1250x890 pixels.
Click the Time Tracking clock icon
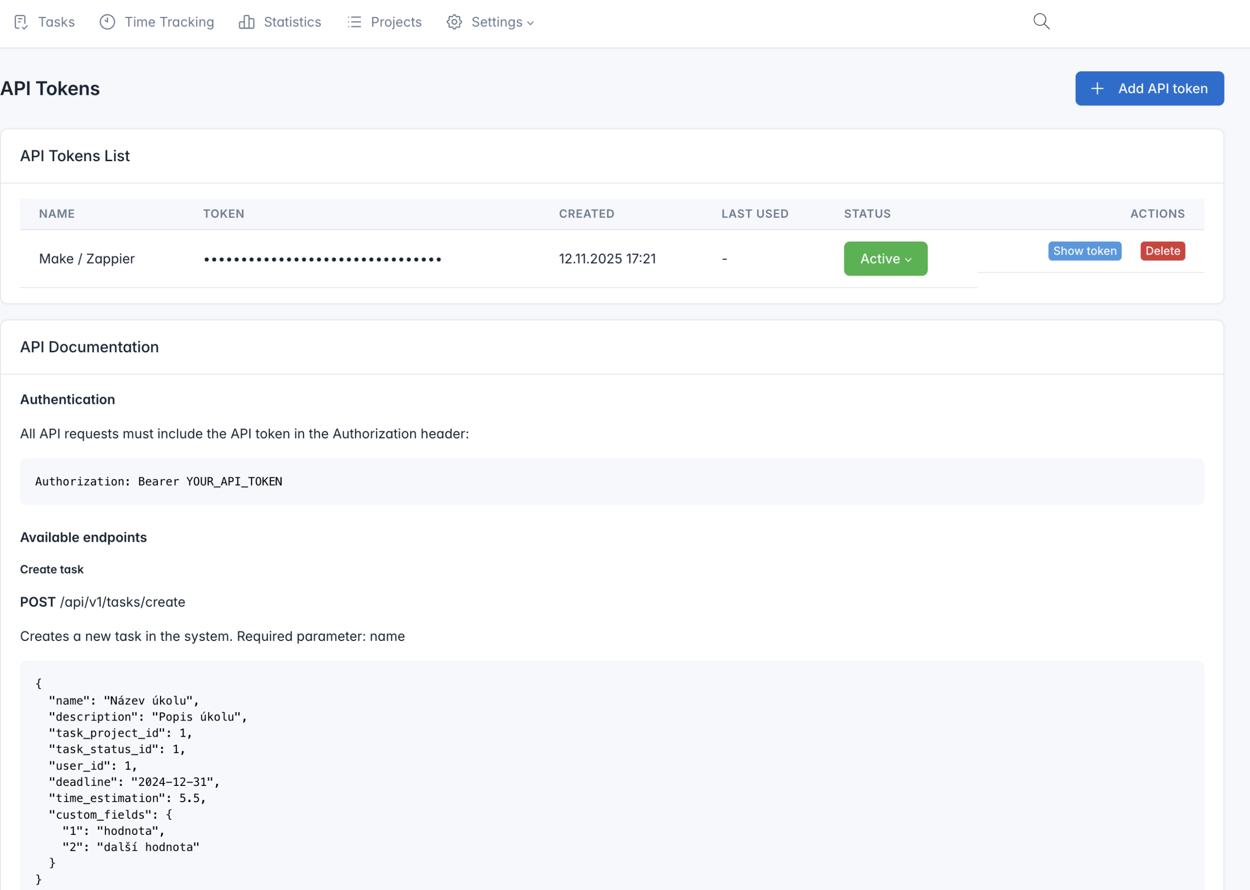click(x=107, y=22)
